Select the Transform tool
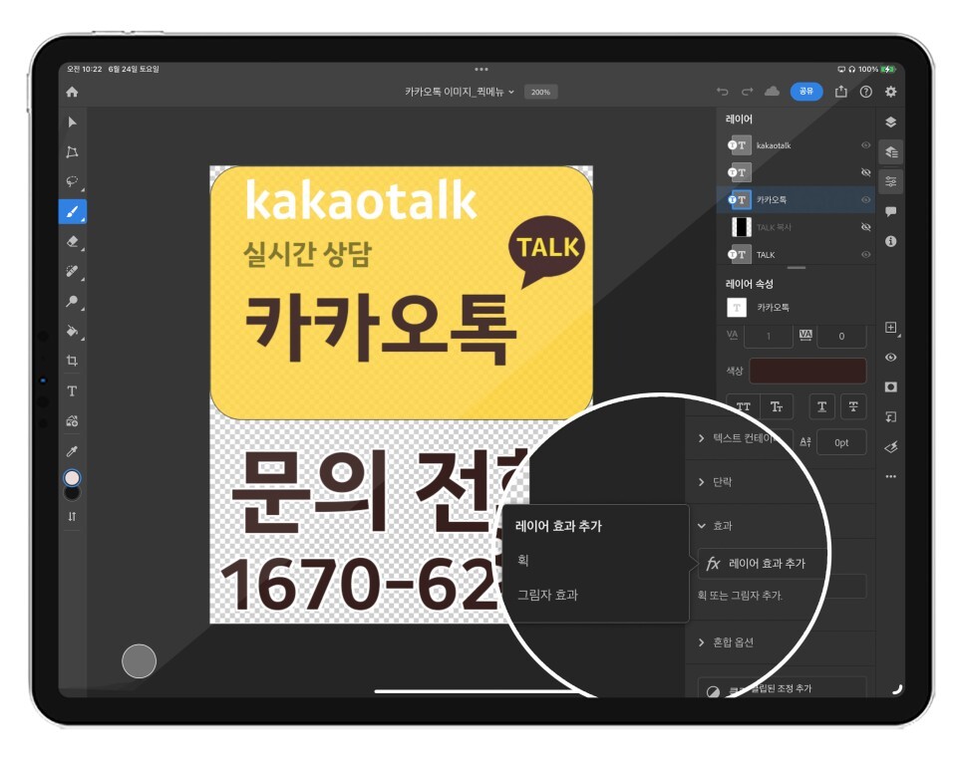 point(72,151)
